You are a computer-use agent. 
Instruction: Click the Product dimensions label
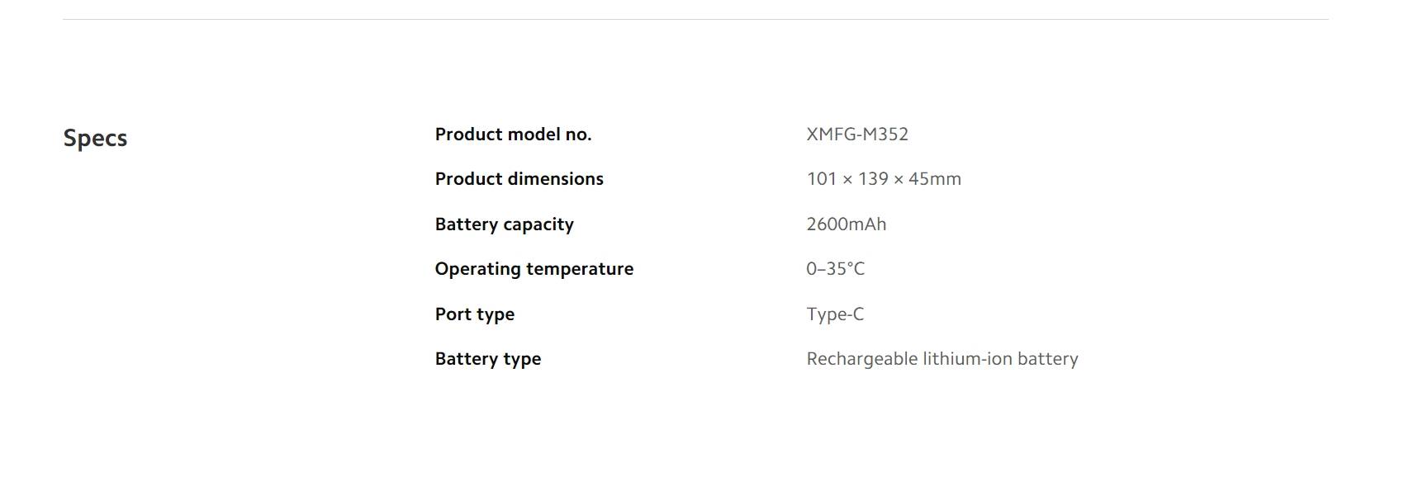coord(519,179)
